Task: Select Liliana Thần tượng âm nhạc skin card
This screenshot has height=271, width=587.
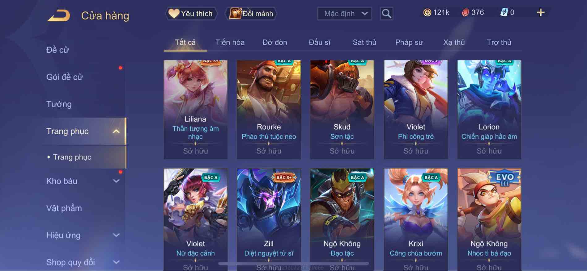Action: pyautogui.click(x=195, y=110)
